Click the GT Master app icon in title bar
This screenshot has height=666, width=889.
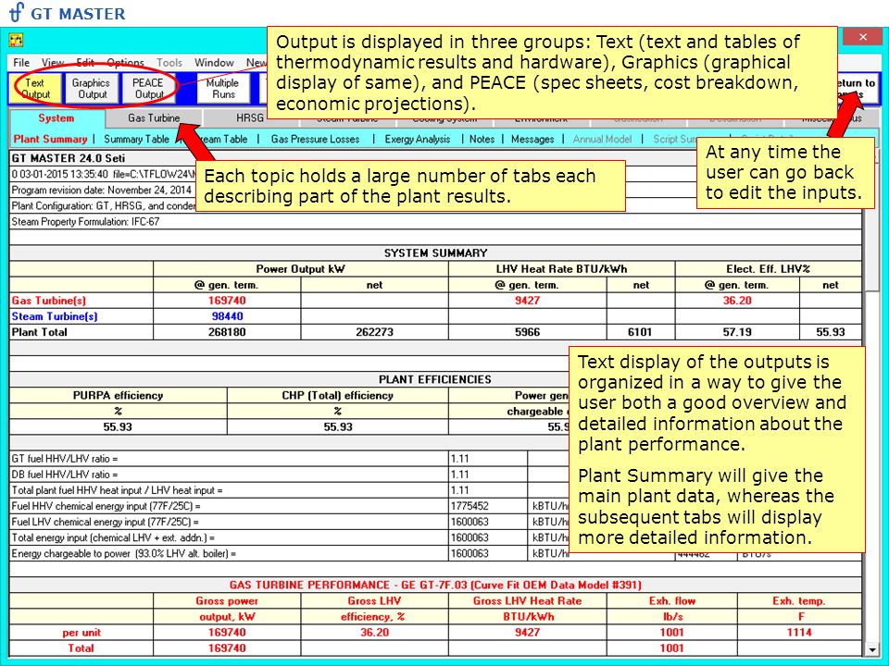click(x=16, y=40)
